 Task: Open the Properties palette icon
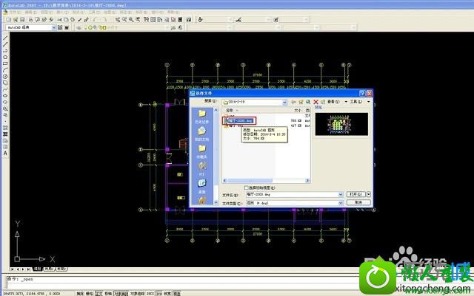click(x=146, y=20)
